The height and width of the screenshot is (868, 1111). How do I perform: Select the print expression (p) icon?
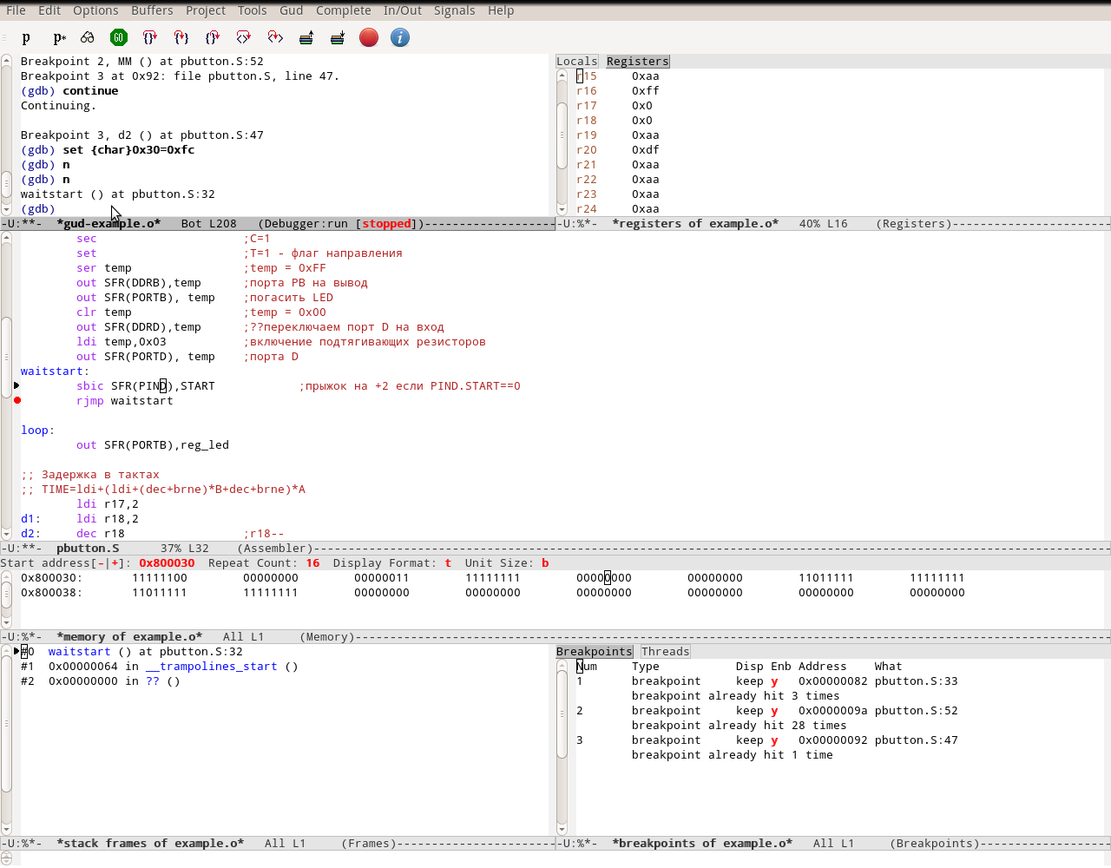point(25,37)
